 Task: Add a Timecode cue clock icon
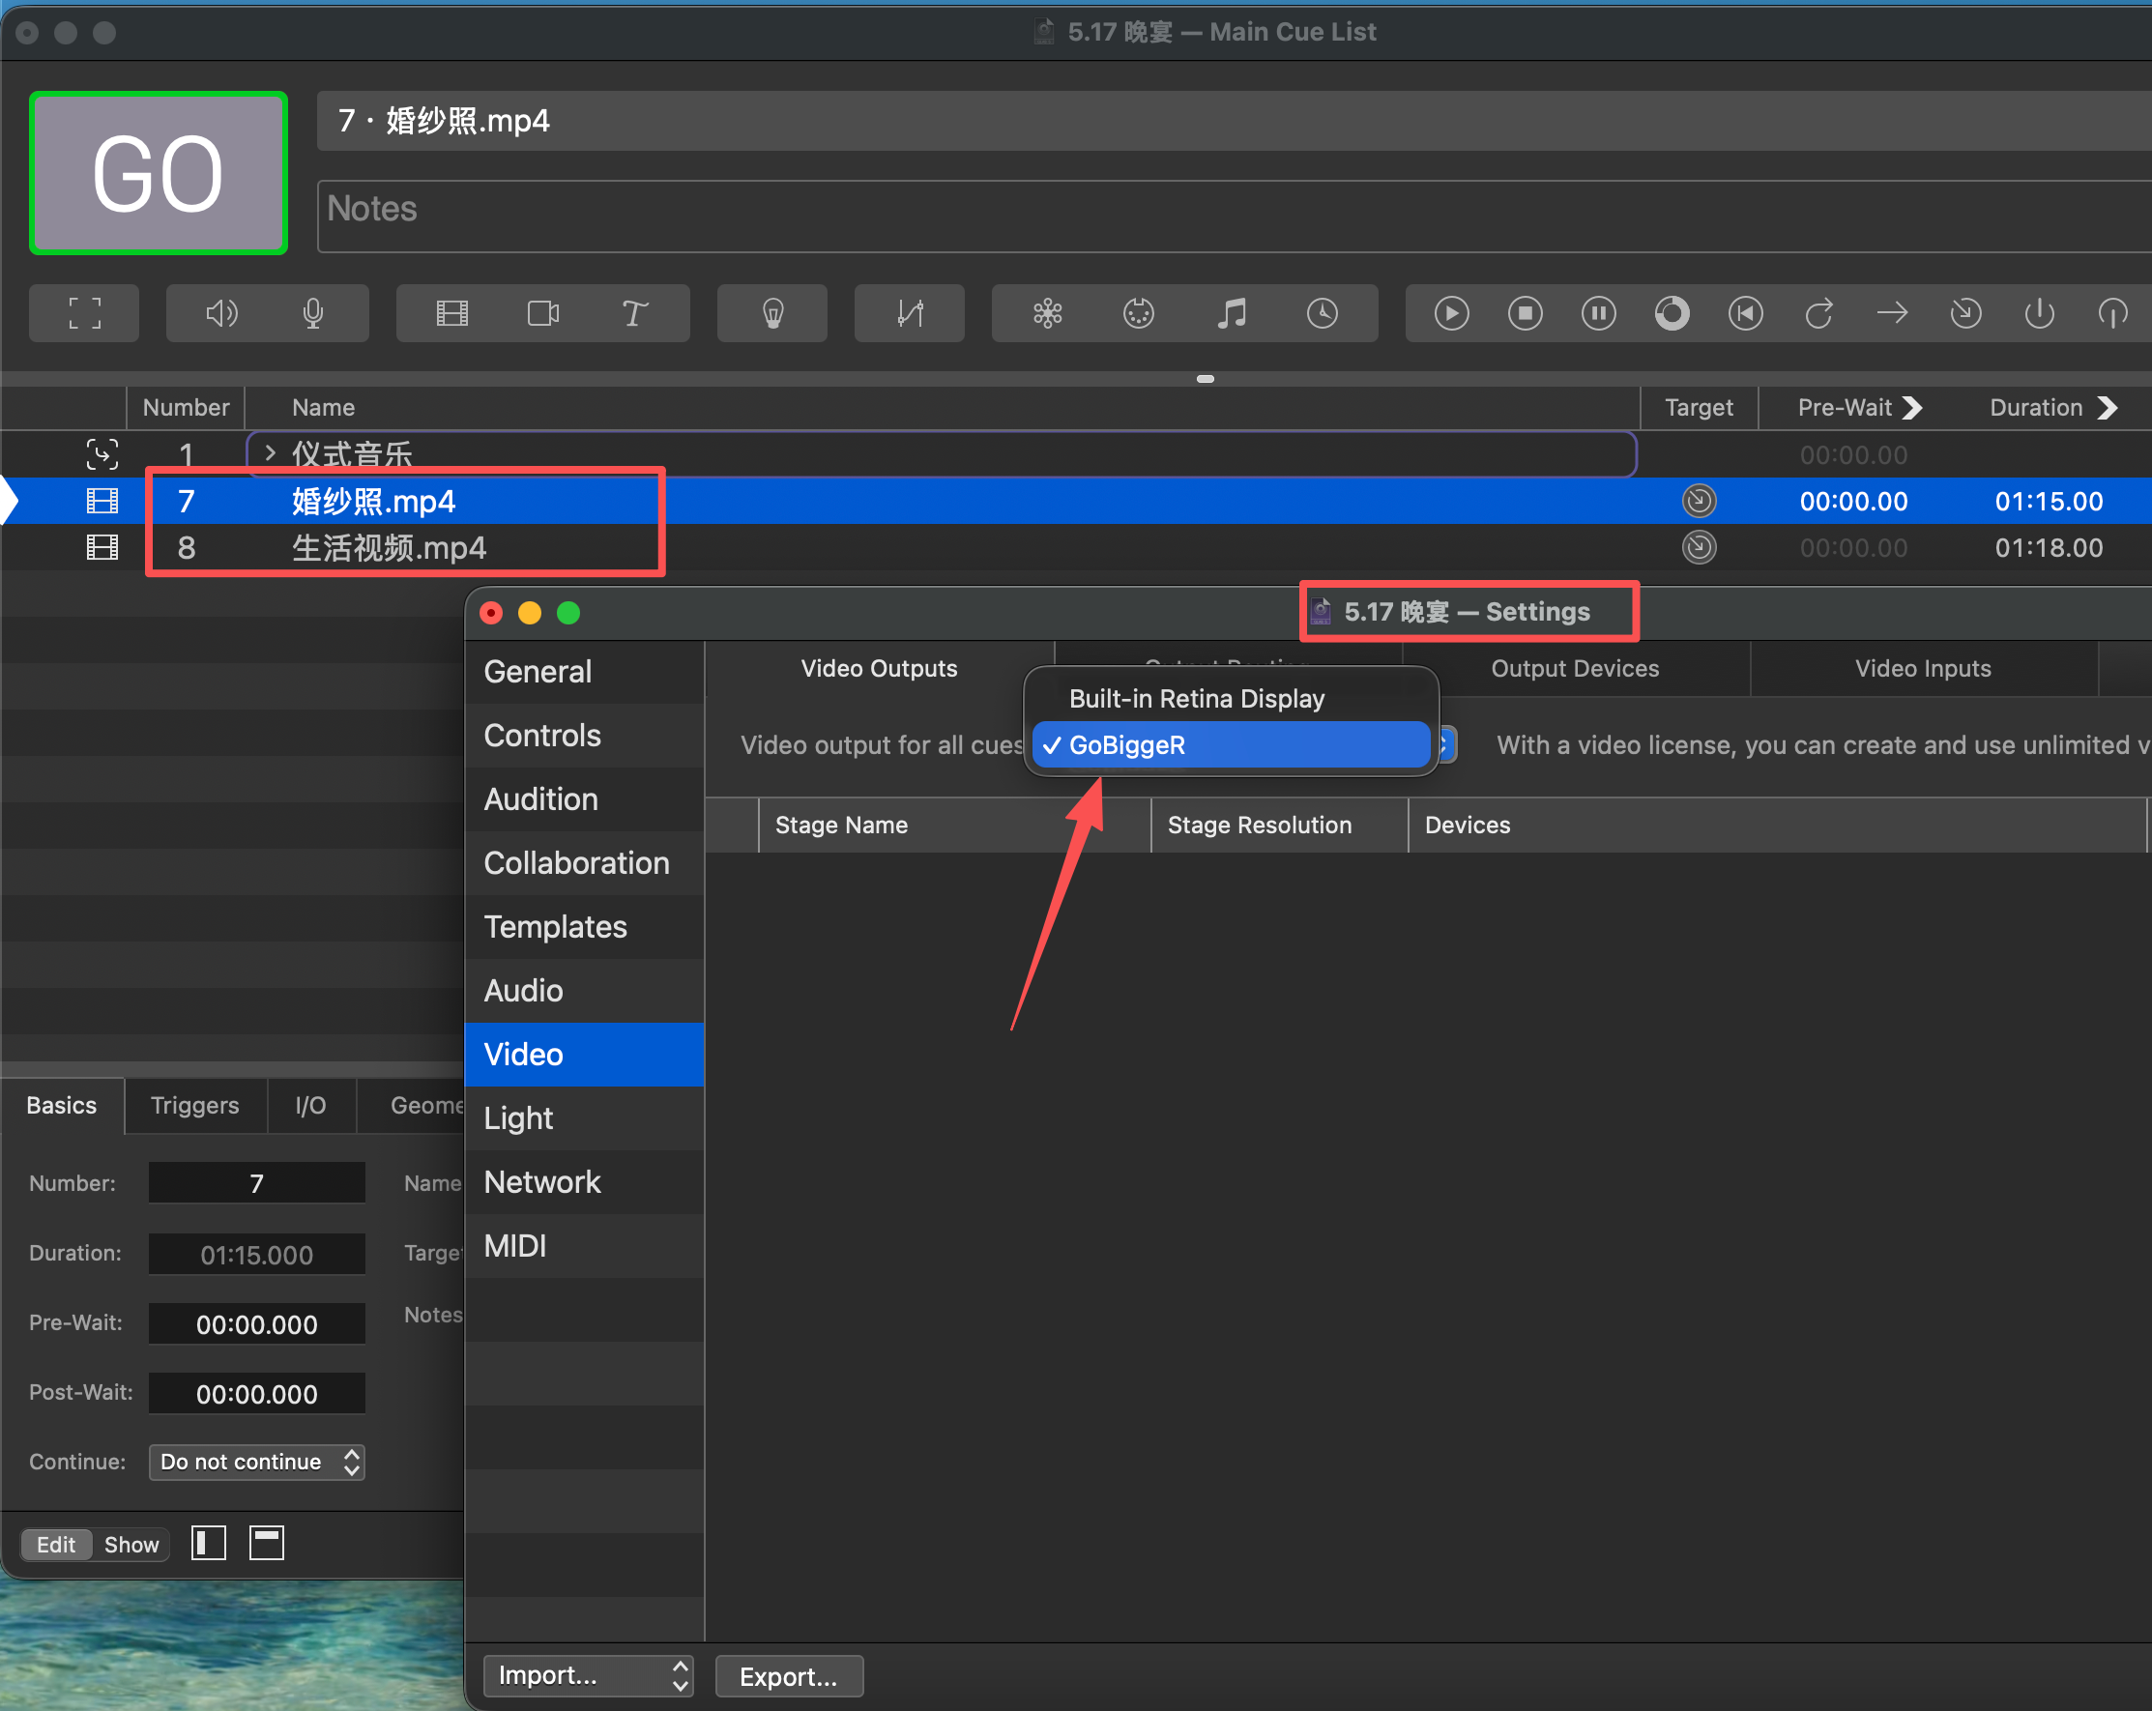tap(1323, 313)
